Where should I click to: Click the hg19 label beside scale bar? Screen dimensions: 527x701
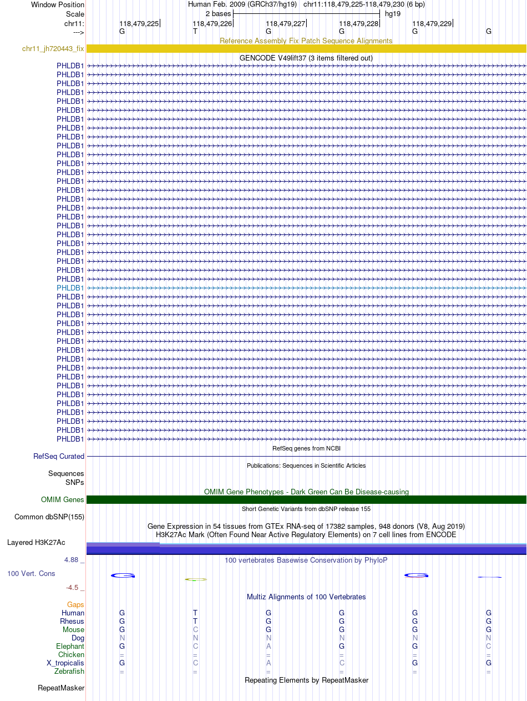click(x=393, y=14)
